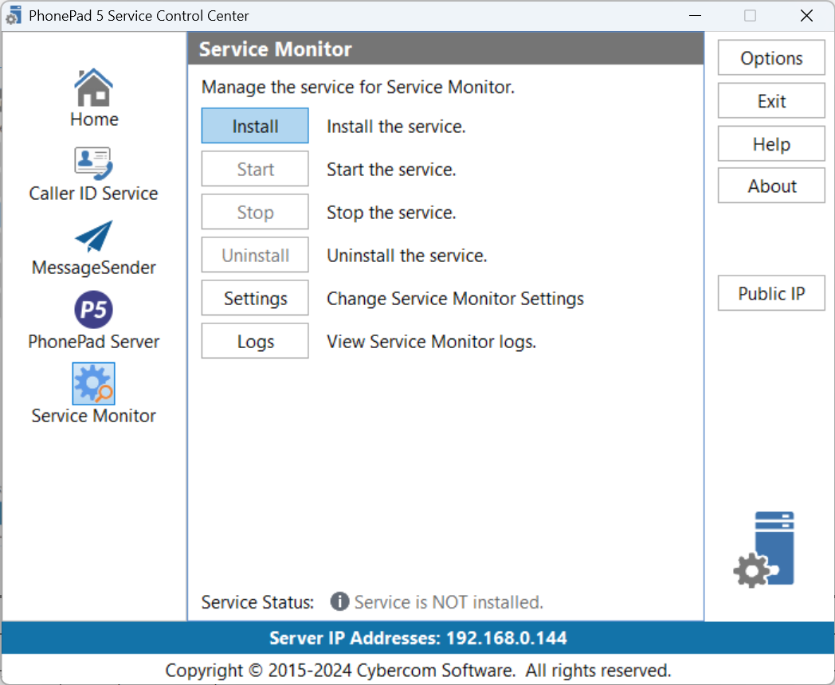Click the server gear icon at the lower right
Screen dimensions: 835x685
[x=764, y=550]
